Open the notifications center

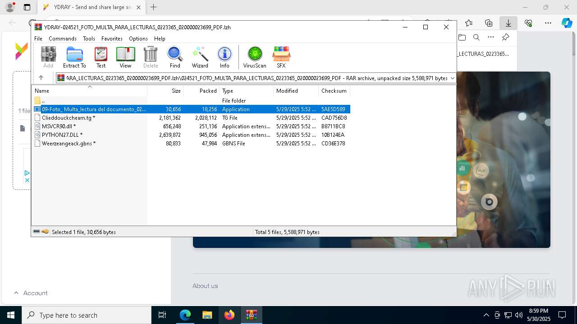[562, 315]
